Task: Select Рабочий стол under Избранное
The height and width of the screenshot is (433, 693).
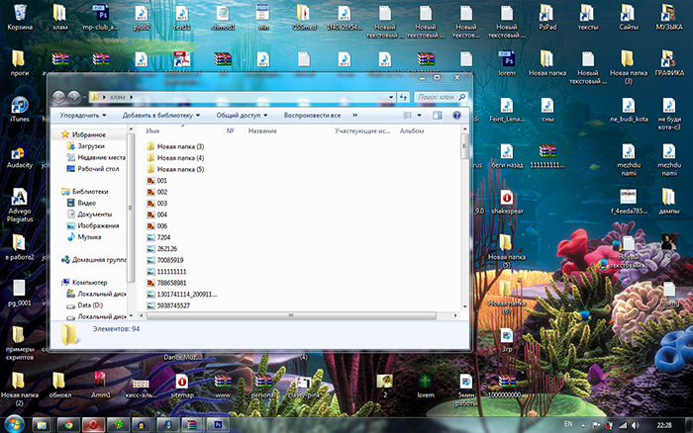Action: 98,168
